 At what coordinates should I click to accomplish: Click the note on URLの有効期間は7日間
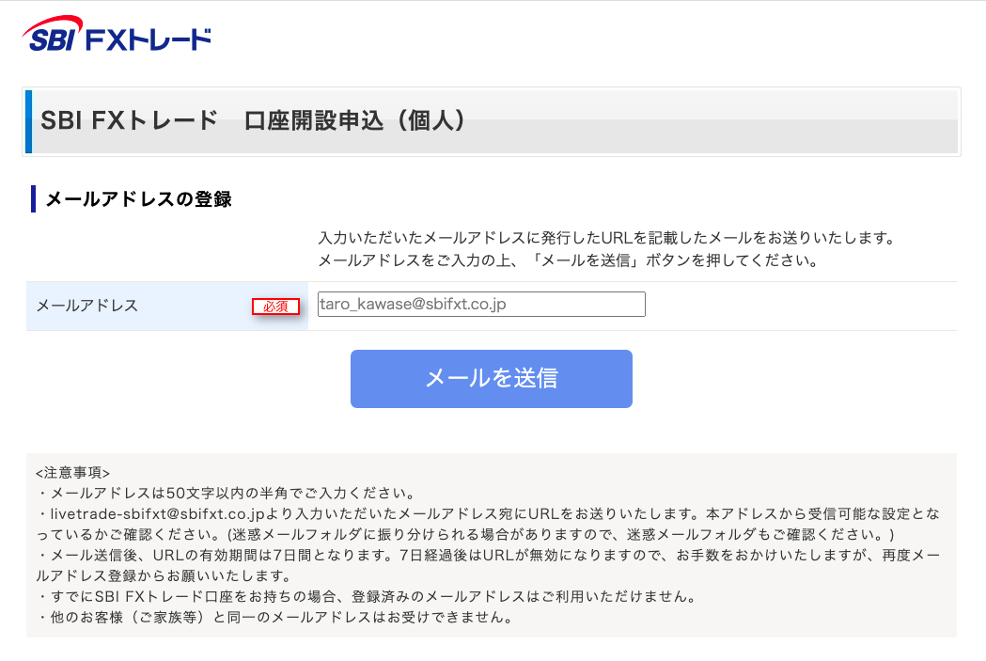[488, 565]
